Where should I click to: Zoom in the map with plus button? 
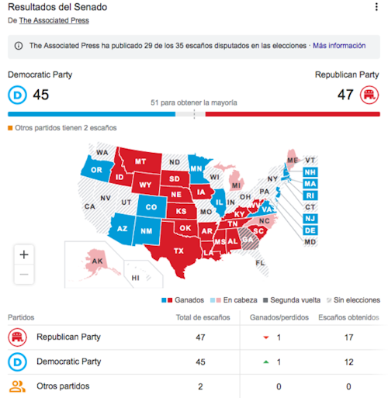(24, 254)
